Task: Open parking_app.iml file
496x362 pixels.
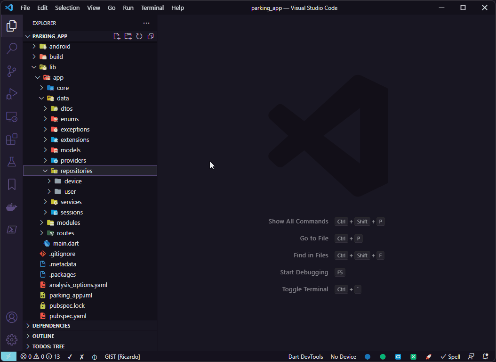Action: tap(90, 295)
